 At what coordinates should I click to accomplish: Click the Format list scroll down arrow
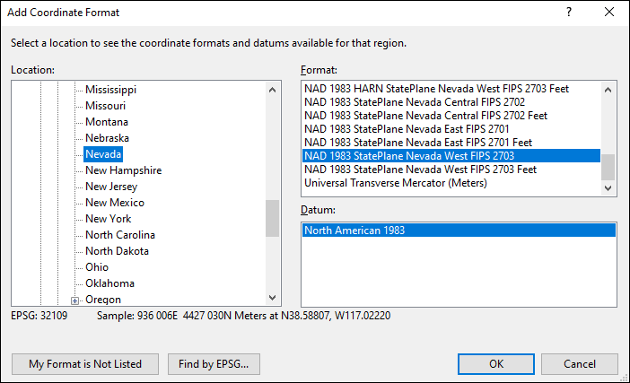click(608, 187)
